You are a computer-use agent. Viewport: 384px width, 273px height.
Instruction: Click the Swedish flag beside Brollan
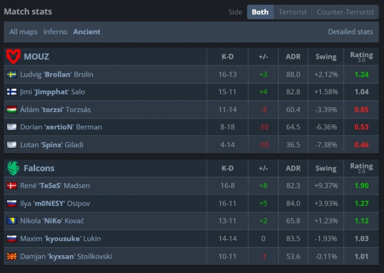tap(12, 74)
